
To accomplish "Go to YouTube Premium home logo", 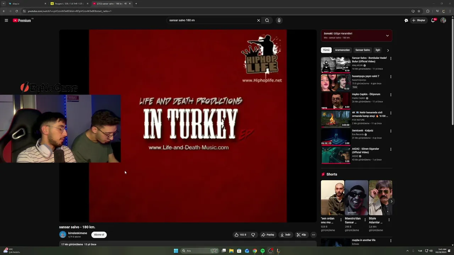I will (x=22, y=20).
